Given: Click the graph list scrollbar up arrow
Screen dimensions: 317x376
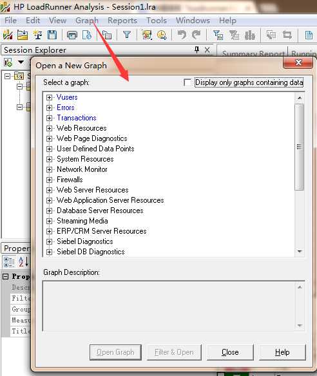Looking at the screenshot, I should tap(300, 98).
